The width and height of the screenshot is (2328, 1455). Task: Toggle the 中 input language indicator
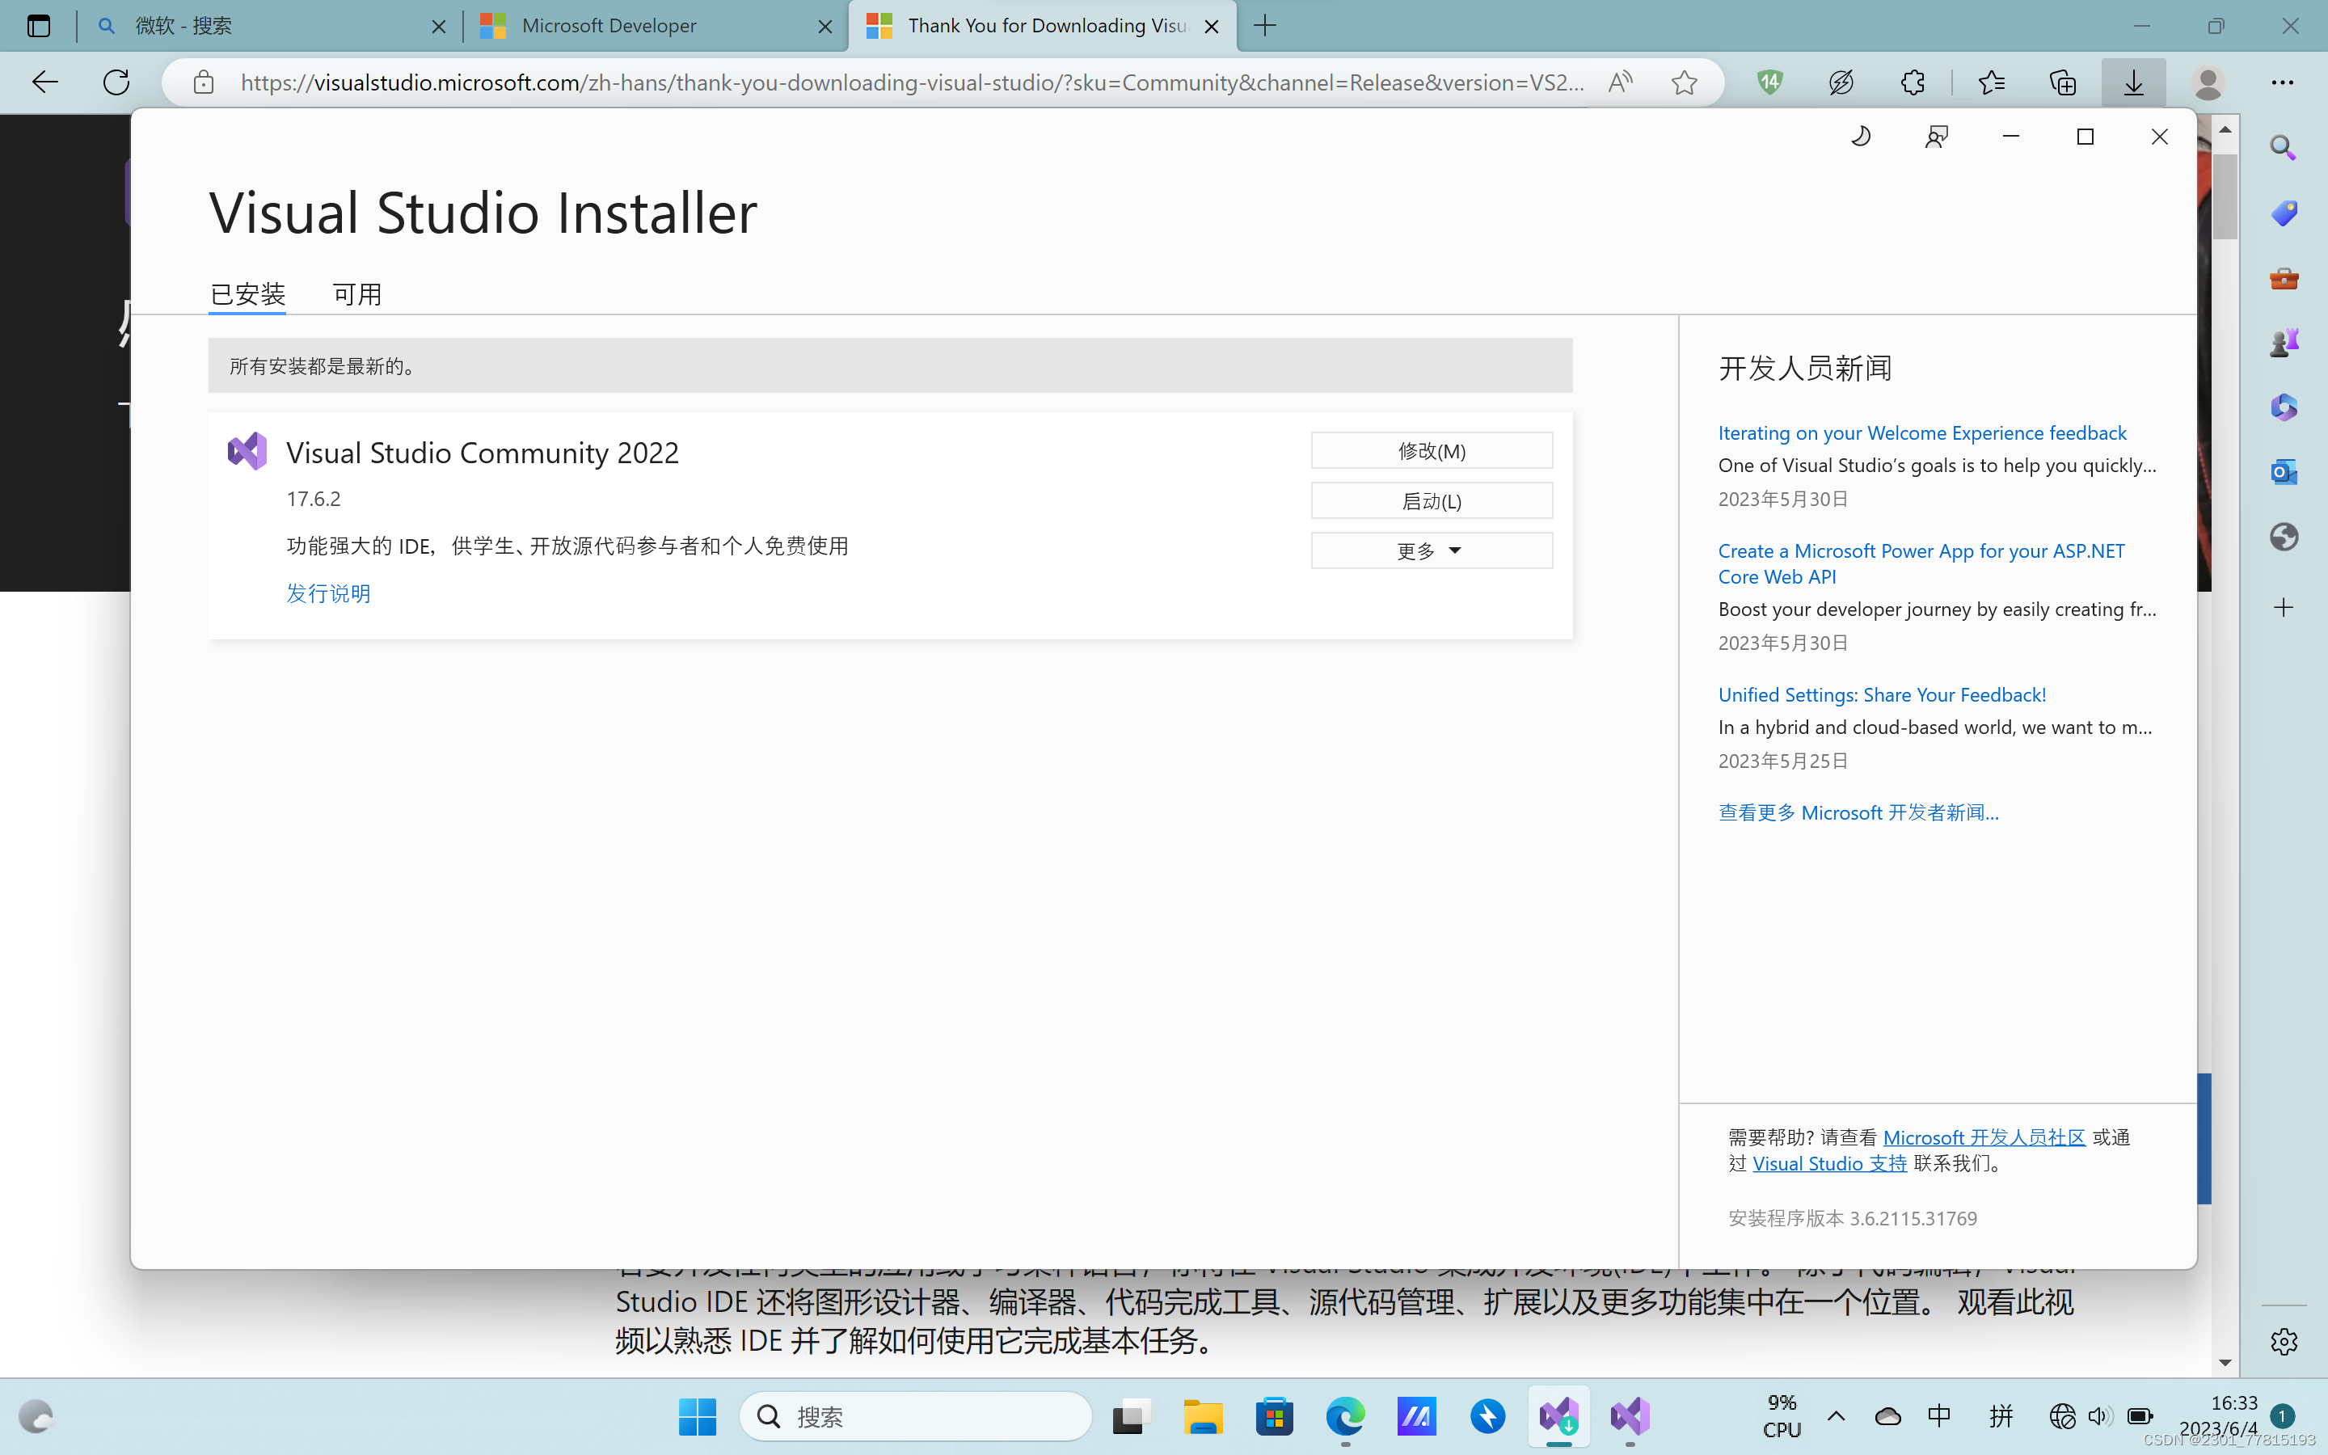click(1939, 1415)
